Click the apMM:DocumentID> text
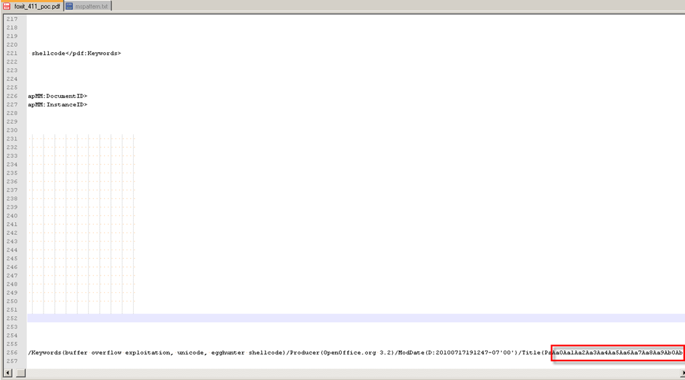 [58, 96]
